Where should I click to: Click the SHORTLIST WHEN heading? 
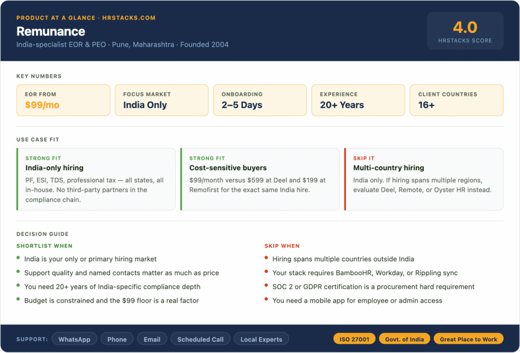click(x=45, y=246)
